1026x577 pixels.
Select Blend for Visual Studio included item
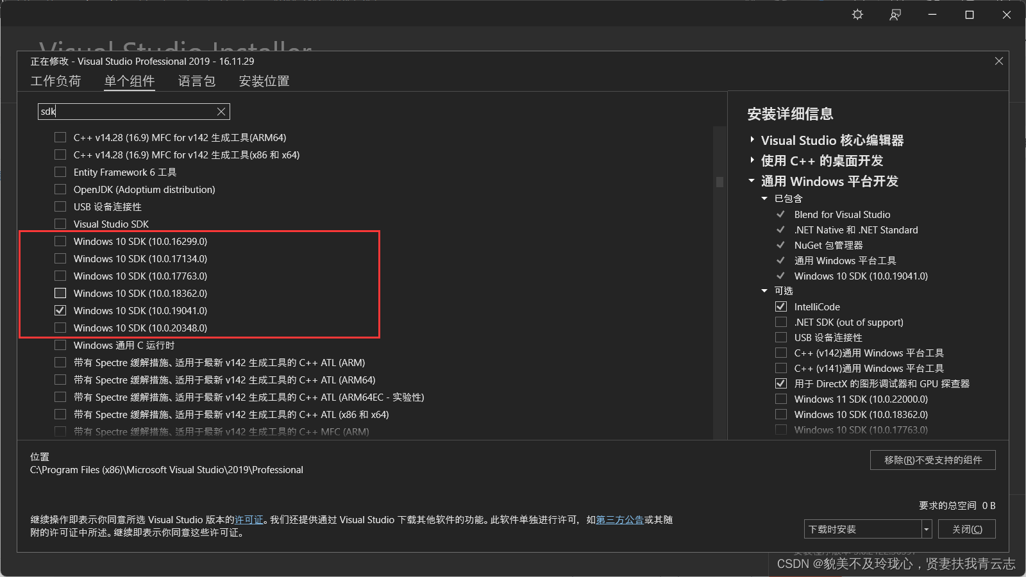pyautogui.click(x=842, y=215)
